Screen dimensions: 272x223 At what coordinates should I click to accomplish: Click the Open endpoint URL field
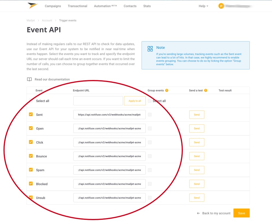(x=109, y=128)
